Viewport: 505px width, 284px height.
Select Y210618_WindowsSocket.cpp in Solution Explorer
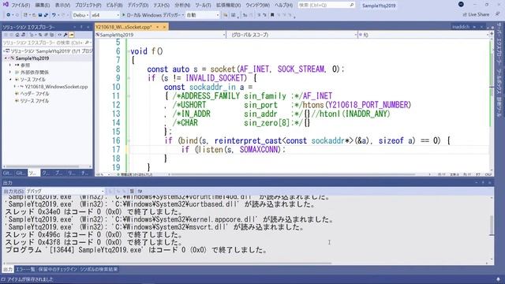[x=56, y=87]
